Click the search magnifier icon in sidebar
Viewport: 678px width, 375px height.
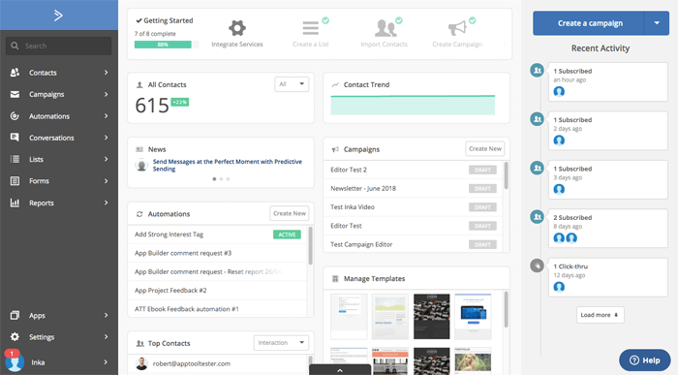point(15,46)
